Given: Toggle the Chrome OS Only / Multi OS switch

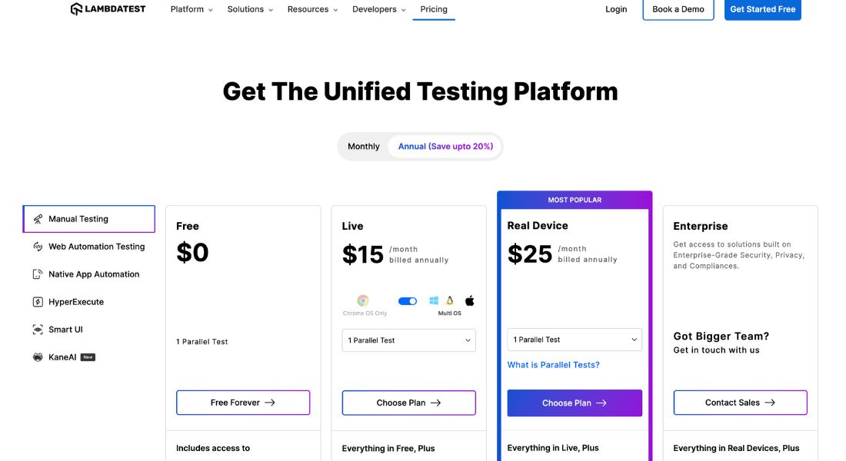Looking at the screenshot, I should [x=408, y=301].
